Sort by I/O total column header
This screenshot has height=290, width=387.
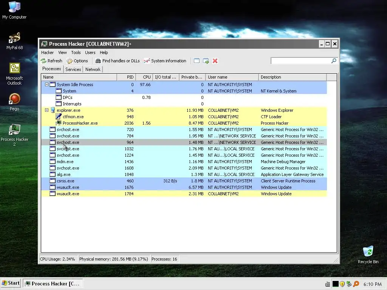pos(166,77)
